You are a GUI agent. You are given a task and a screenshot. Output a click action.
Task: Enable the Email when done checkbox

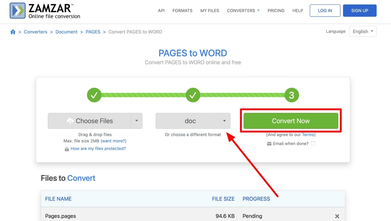tap(313, 144)
